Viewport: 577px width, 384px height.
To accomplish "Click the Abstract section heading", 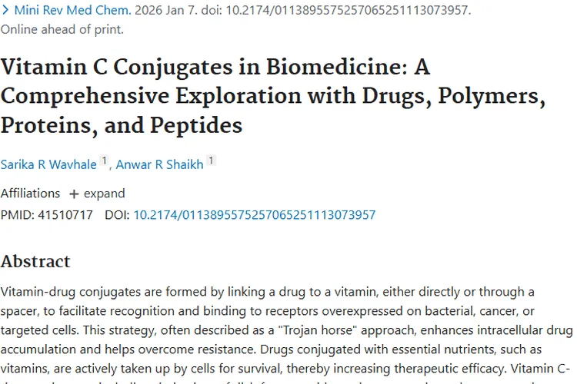I will click(x=35, y=261).
